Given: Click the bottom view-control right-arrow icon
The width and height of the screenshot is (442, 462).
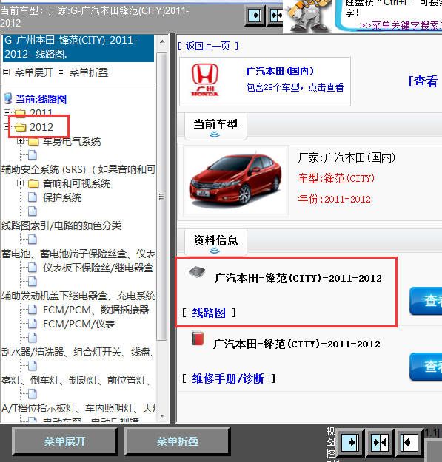Looking at the screenshot, I should tap(350, 442).
